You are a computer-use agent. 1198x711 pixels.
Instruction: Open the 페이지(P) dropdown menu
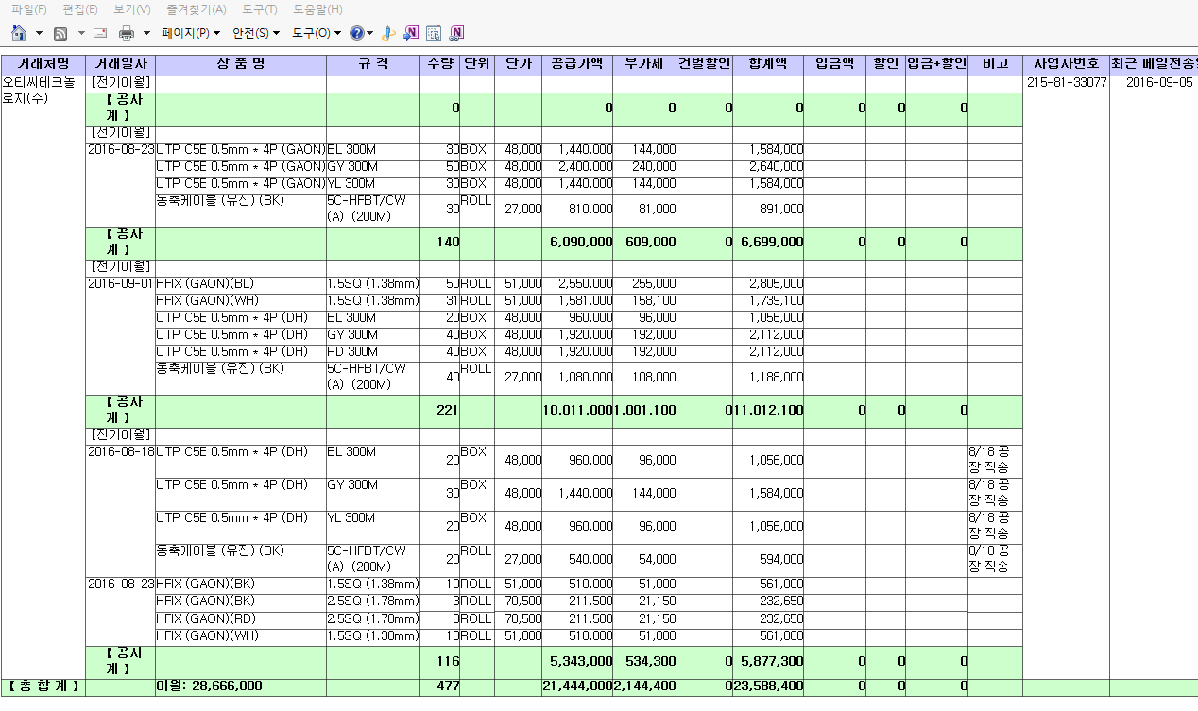[191, 33]
